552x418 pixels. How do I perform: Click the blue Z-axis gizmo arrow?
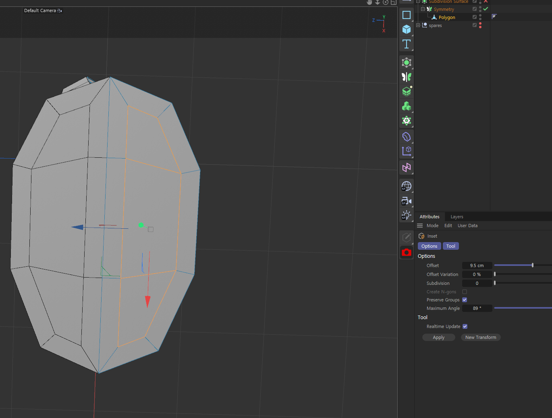[77, 227]
